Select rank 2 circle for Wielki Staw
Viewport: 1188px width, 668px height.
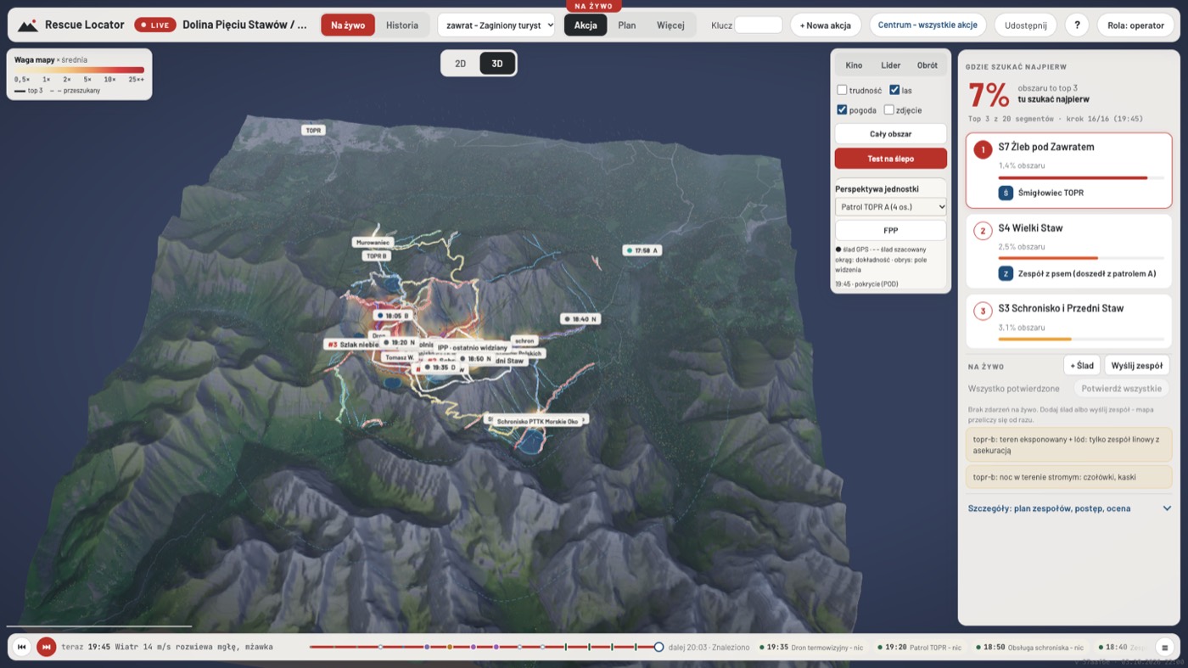point(983,231)
